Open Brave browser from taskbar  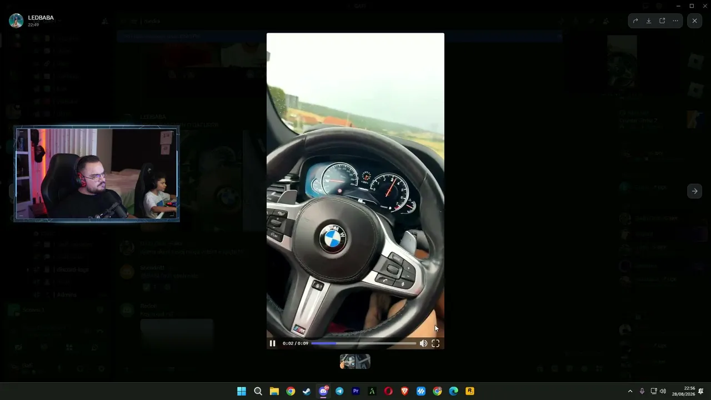(x=404, y=391)
